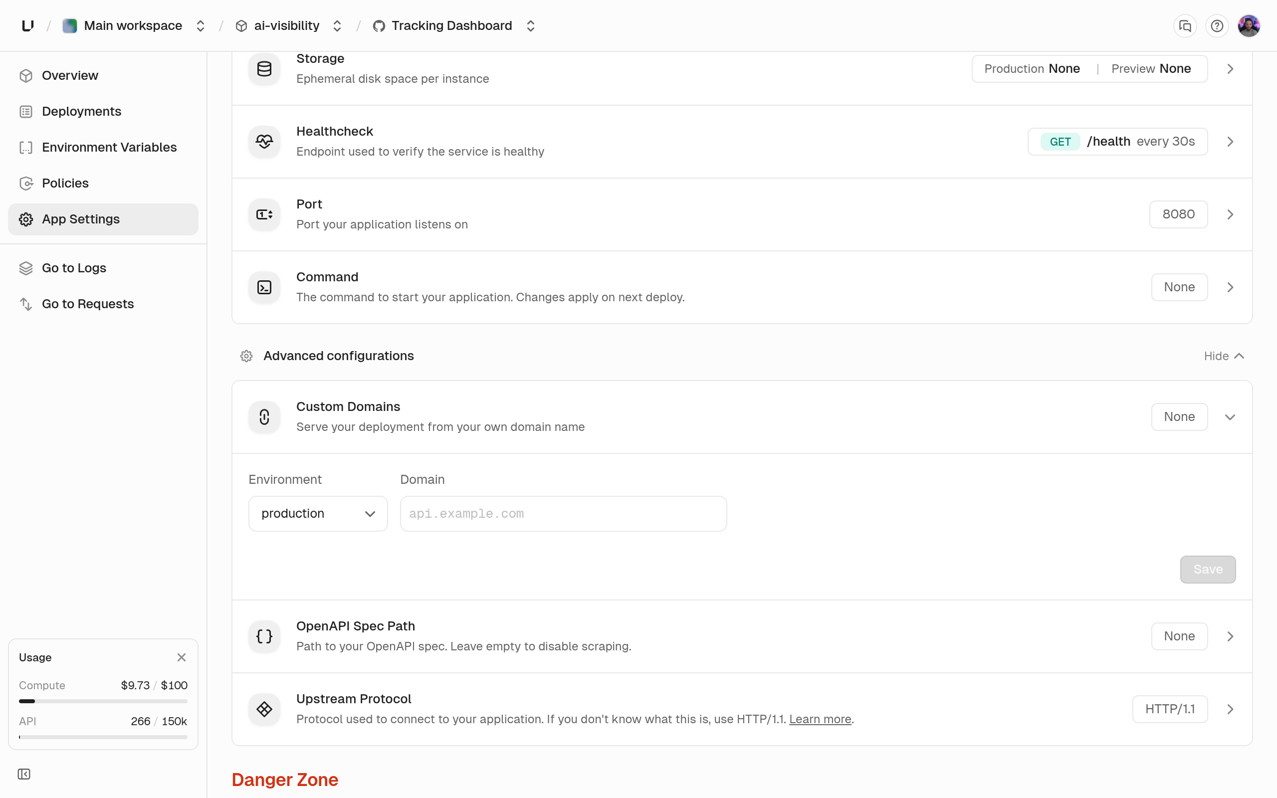Click the Save button
1277x798 pixels.
tap(1208, 570)
